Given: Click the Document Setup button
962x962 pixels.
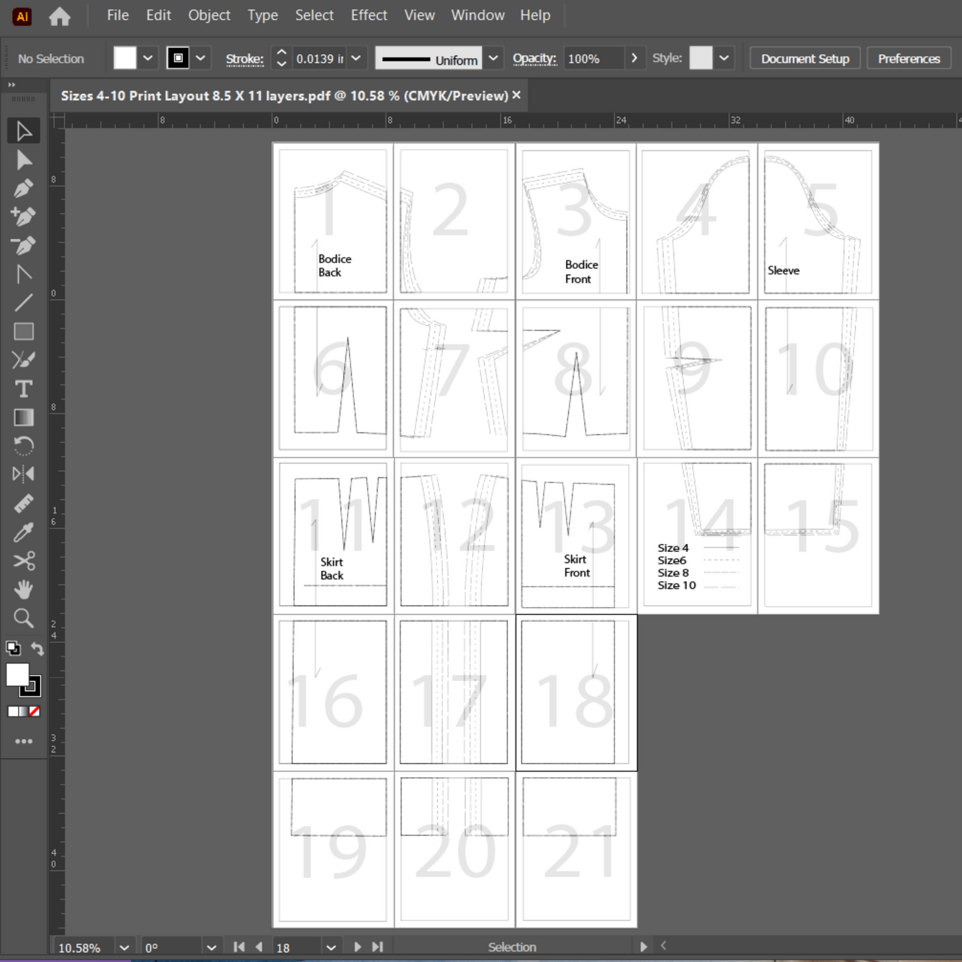Looking at the screenshot, I should click(x=805, y=59).
